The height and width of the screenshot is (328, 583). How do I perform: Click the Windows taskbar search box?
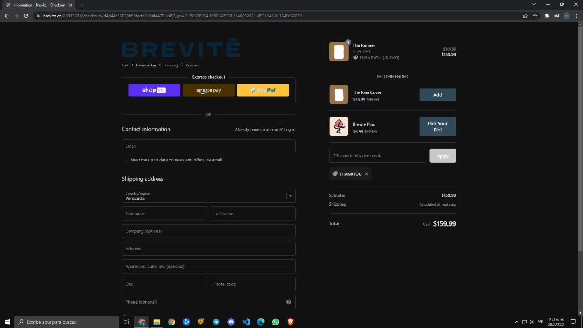[67, 322]
